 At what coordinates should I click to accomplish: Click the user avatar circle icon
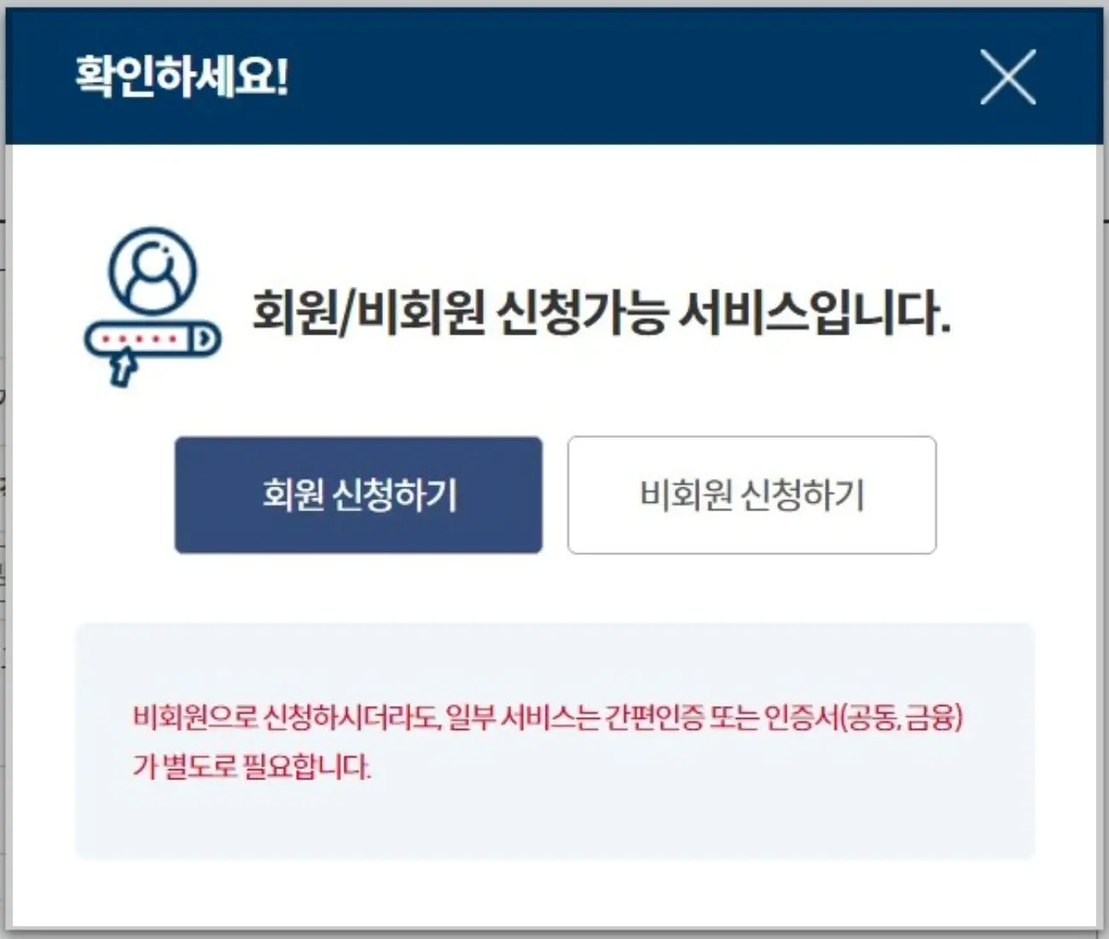pyautogui.click(x=153, y=271)
